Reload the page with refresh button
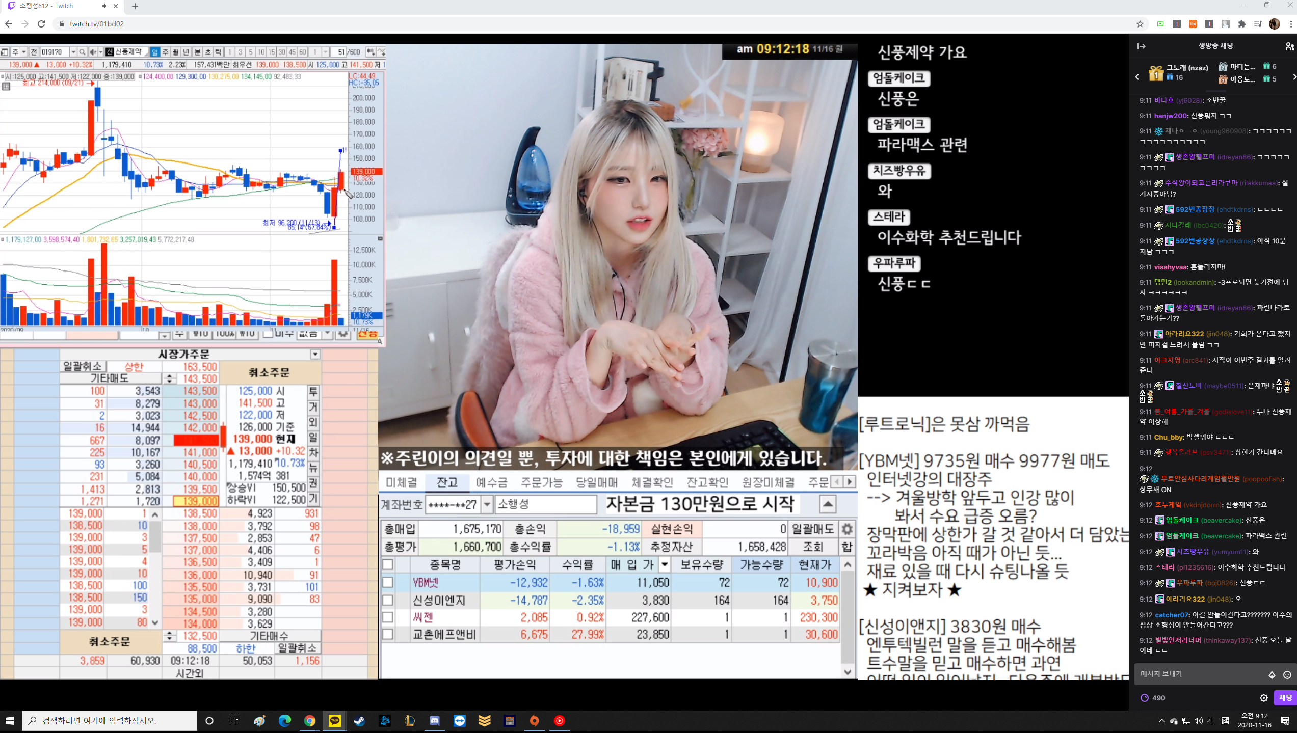Viewport: 1297px width, 733px height. 41,24
